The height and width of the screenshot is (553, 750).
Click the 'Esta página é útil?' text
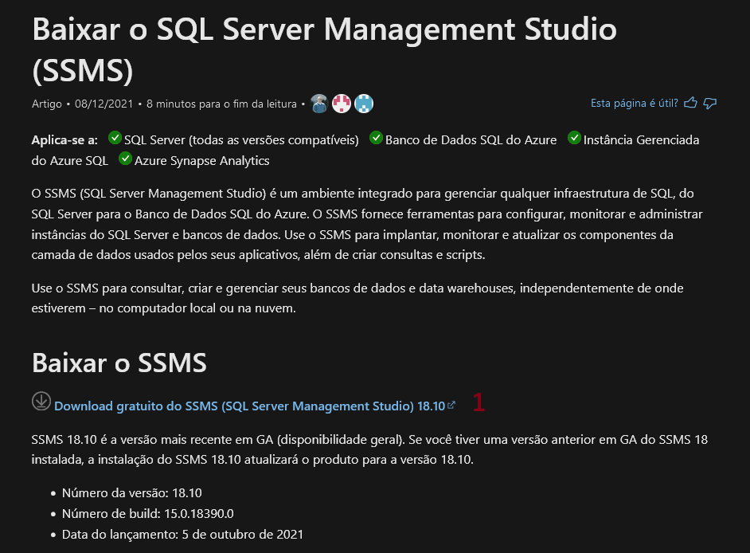(x=635, y=103)
